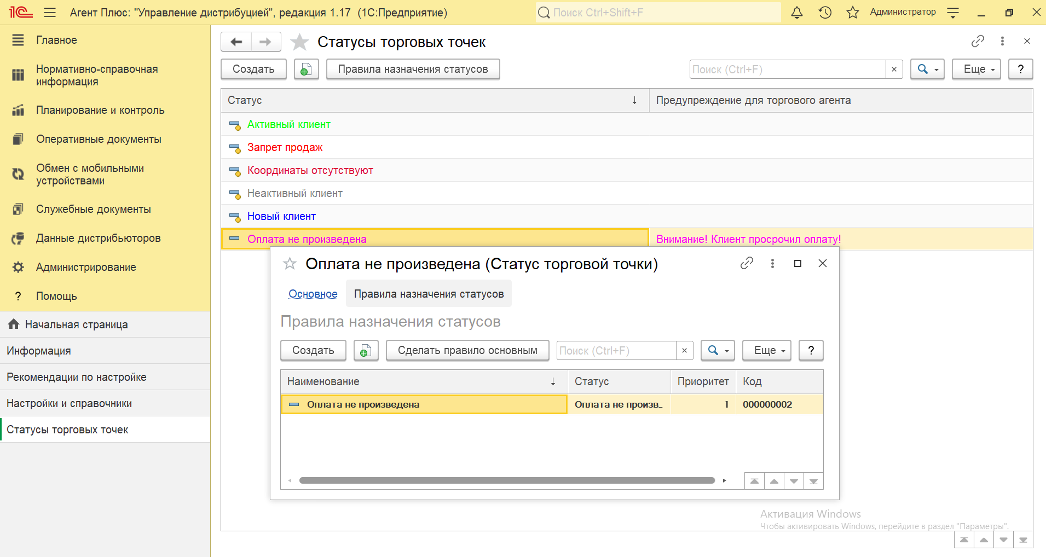Screen dimensions: 1046x557
Task: Move up one row in dialog table
Action: [774, 481]
